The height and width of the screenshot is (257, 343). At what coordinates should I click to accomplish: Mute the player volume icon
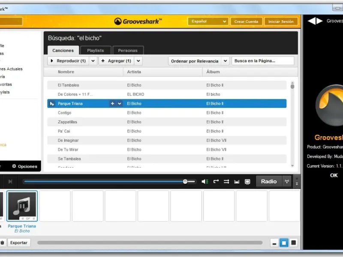[x=205, y=181]
